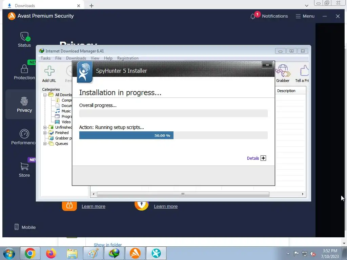Expand the Finished category
The width and height of the screenshot is (347, 260).
coord(45,133)
